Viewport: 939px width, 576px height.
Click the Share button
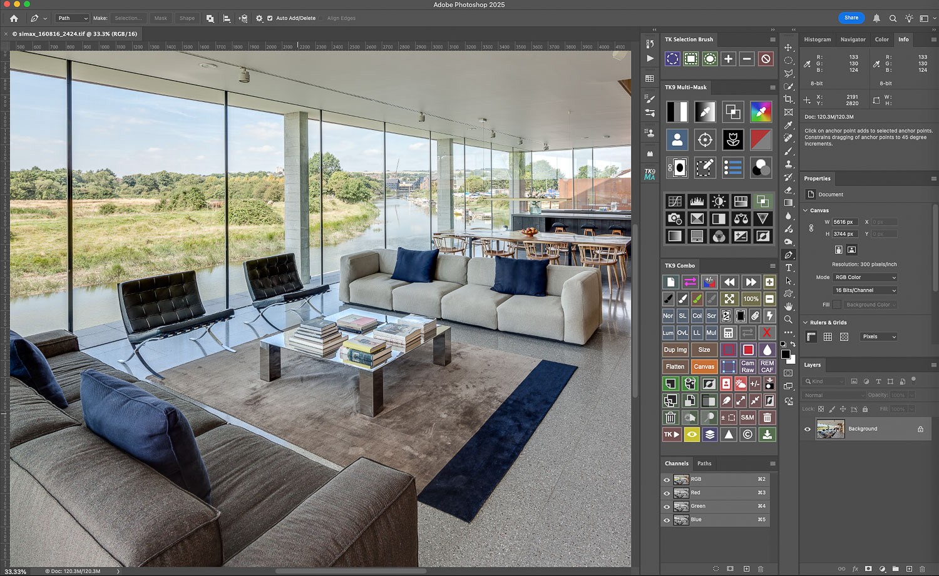point(851,18)
